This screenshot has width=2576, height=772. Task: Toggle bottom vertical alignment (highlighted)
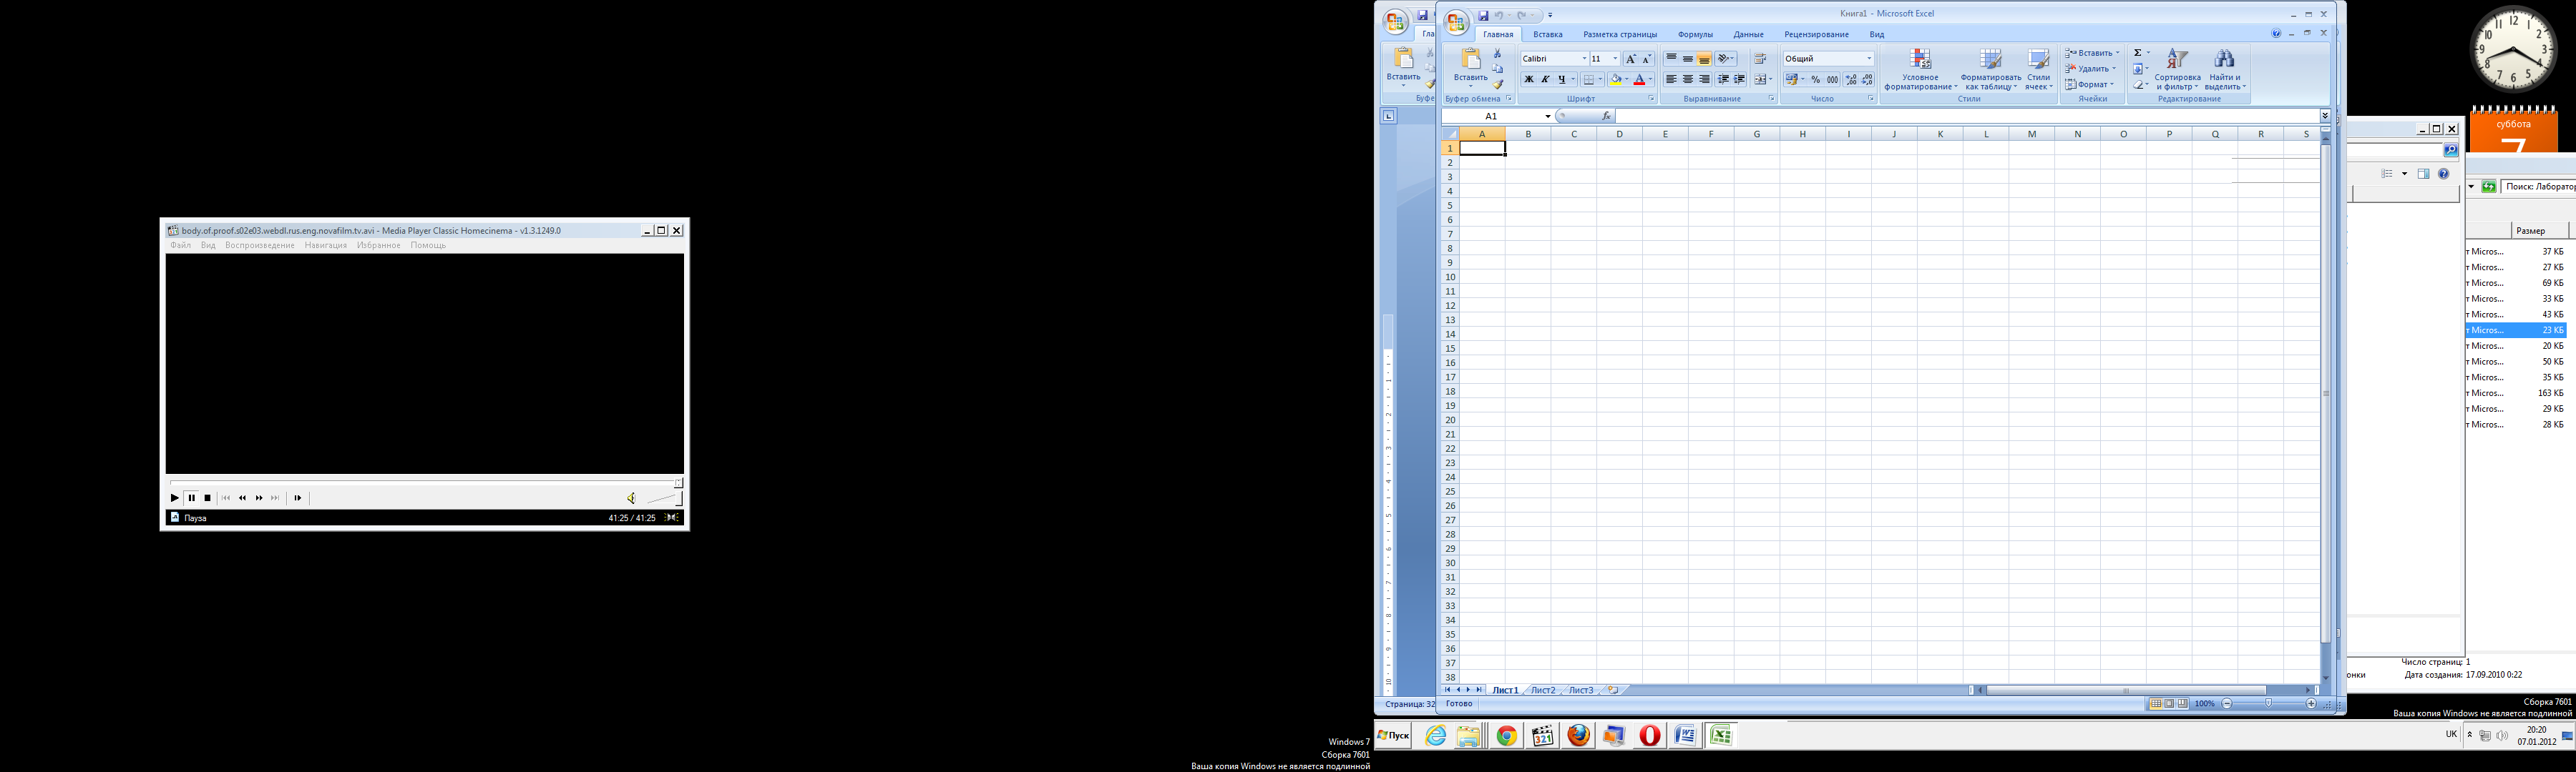point(1704,59)
